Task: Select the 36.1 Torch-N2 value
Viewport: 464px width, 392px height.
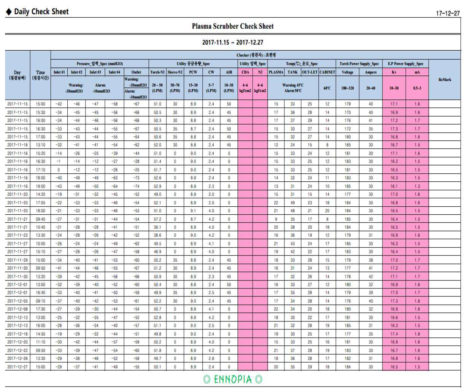Action: [157, 227]
